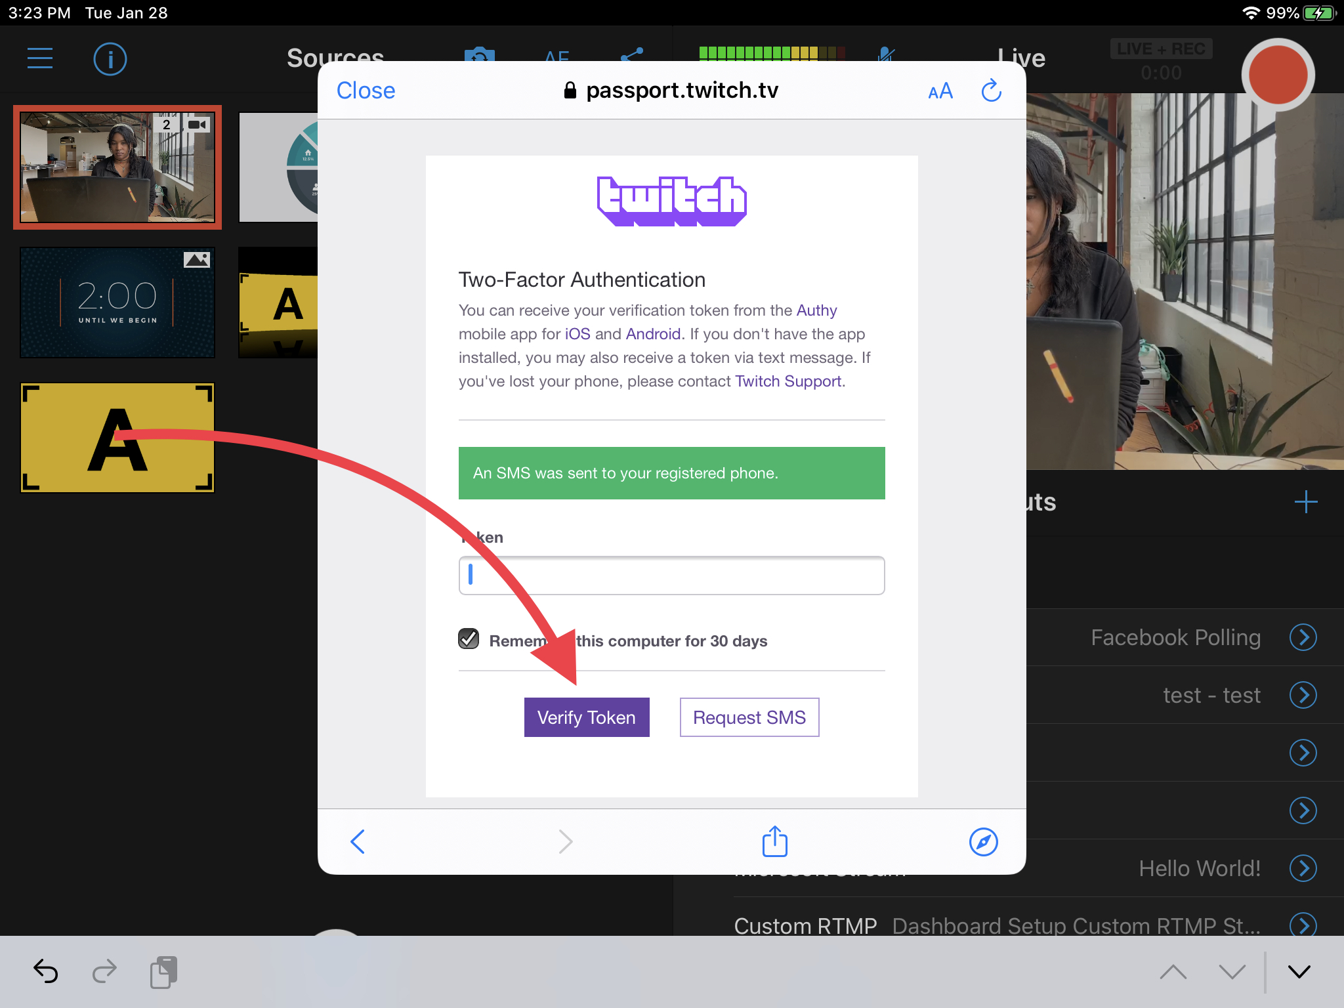Add a new output with plus icon

pyautogui.click(x=1305, y=502)
